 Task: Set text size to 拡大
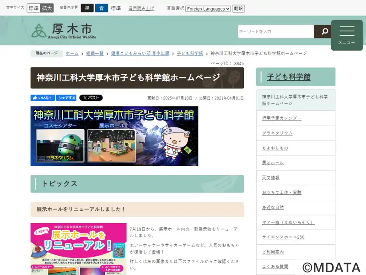coord(47,8)
